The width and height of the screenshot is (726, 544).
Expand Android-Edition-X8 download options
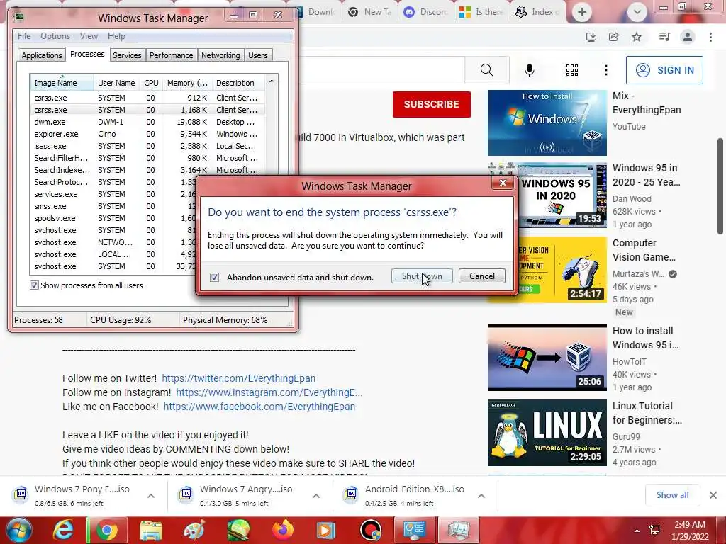coord(481,495)
